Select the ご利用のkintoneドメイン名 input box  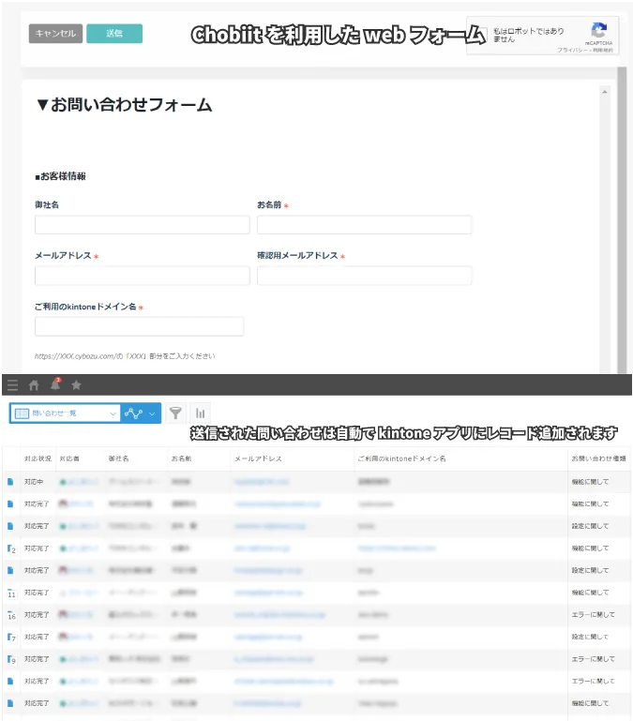pos(140,326)
